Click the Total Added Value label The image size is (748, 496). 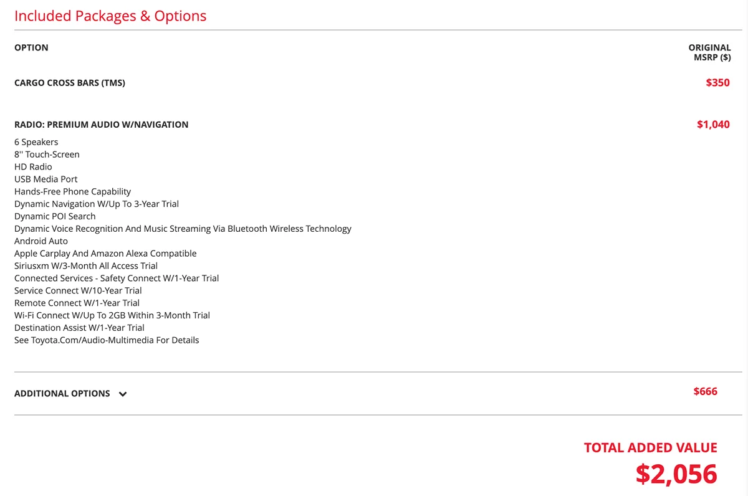(x=650, y=447)
